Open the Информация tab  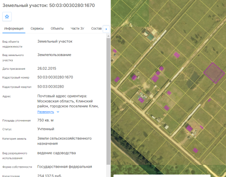tap(14, 29)
